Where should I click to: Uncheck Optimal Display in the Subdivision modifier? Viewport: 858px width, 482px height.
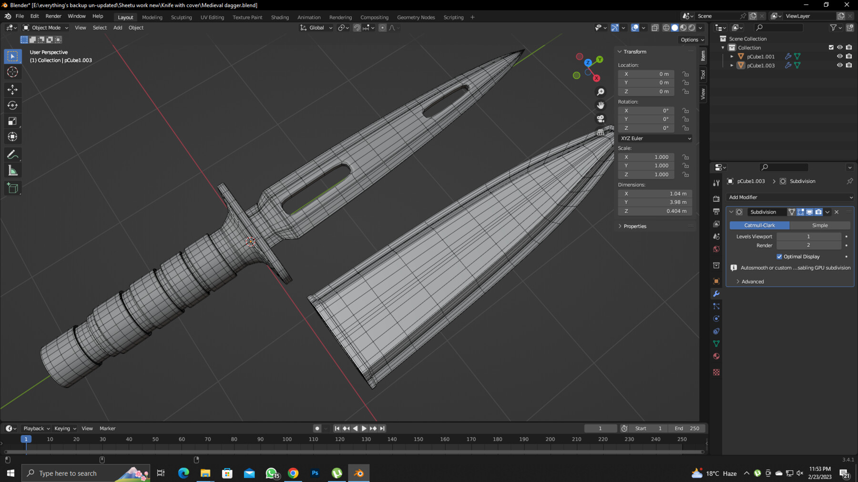[x=780, y=256]
